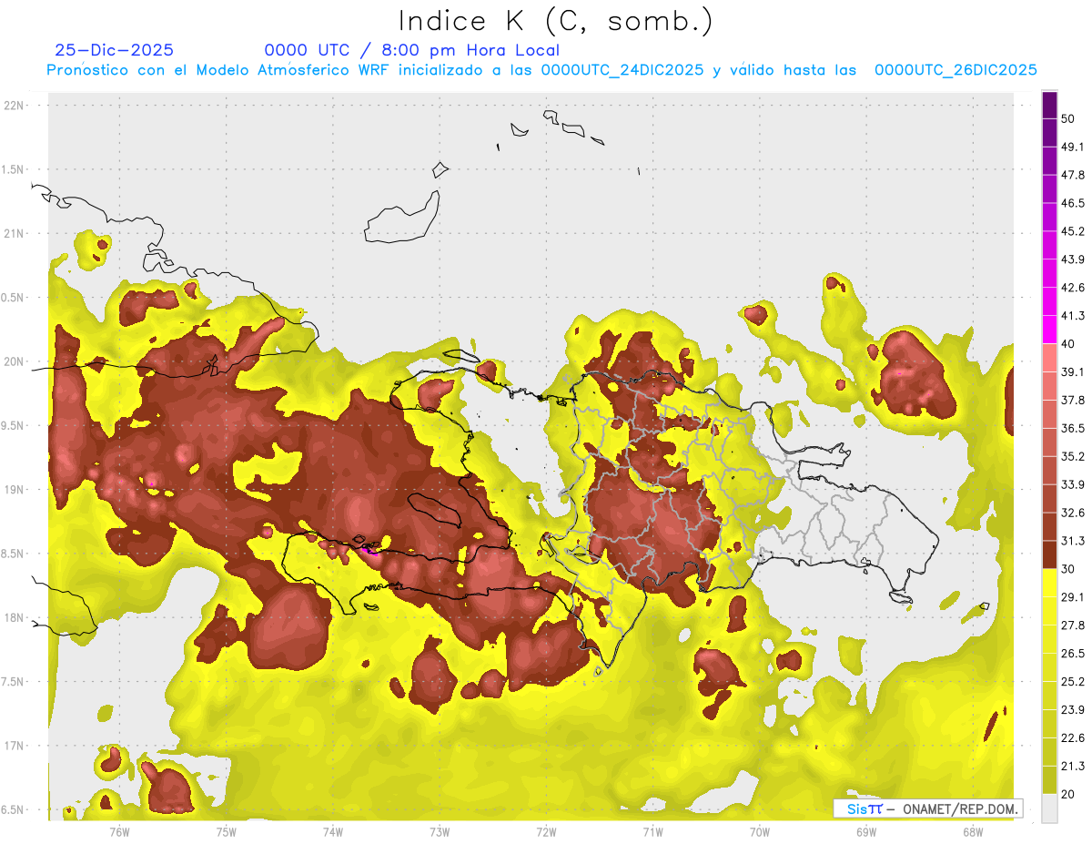1092x844 pixels.
Task: Click the colorbar value "22.6"
Action: tap(1073, 737)
